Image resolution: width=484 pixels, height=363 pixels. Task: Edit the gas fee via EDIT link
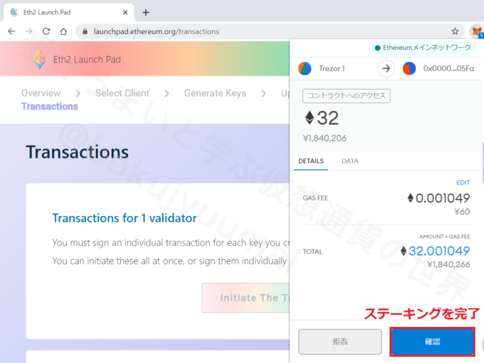coord(463,183)
